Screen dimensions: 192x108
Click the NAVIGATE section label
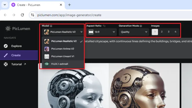coord(10,38)
